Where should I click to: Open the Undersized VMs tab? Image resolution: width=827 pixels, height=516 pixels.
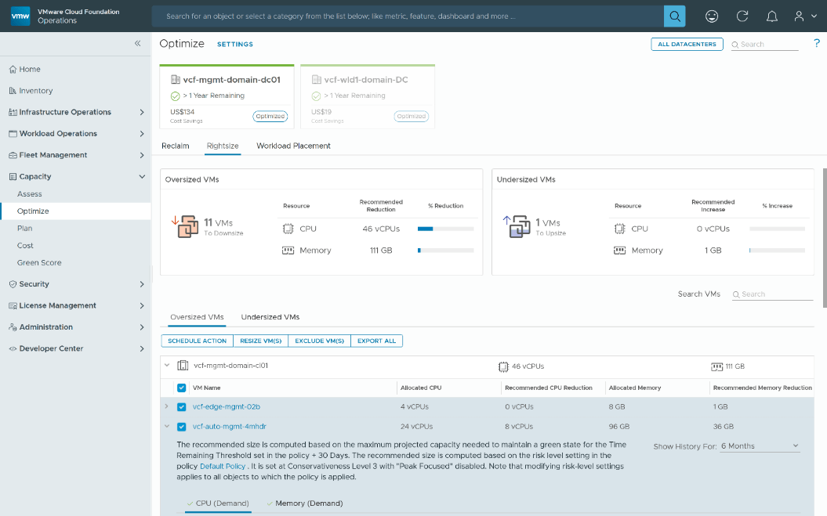(270, 317)
